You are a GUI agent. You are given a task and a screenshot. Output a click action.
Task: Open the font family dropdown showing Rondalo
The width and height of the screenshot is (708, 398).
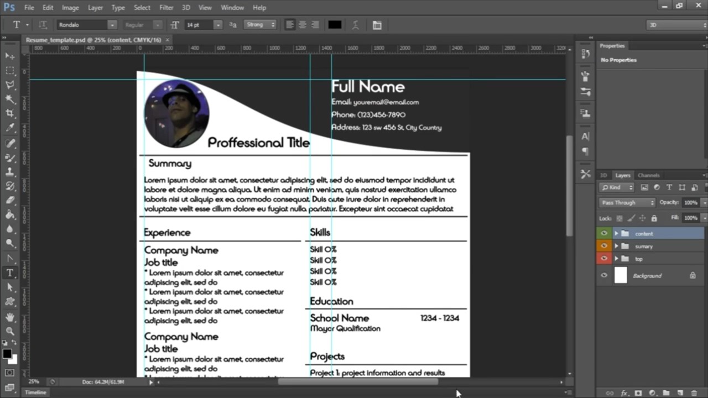point(112,24)
